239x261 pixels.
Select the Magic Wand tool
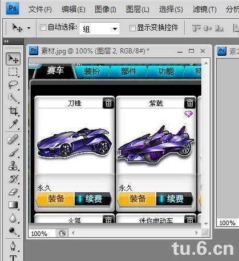coord(13,98)
